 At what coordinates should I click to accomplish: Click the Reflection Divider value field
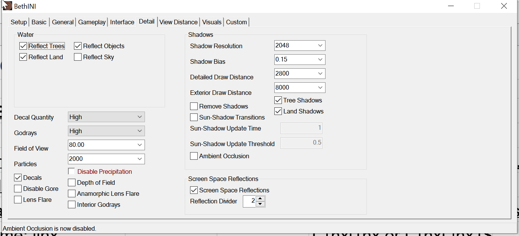coord(249,201)
